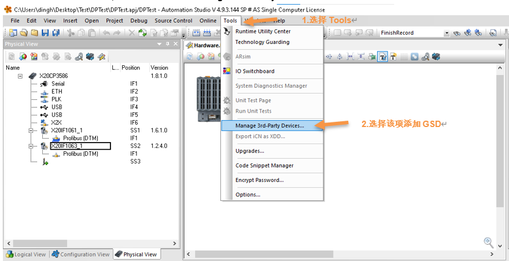Open the File menu
509x261 pixels.
point(15,20)
